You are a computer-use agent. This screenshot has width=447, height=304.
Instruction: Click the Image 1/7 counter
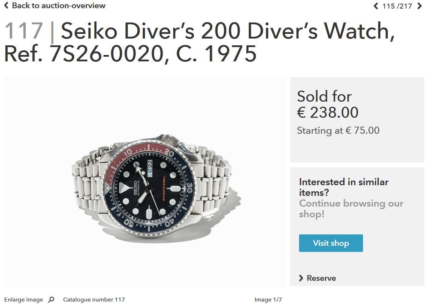268,300
